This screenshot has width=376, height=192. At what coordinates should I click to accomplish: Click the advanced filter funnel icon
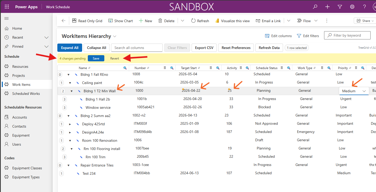pyautogui.click(x=340, y=7)
